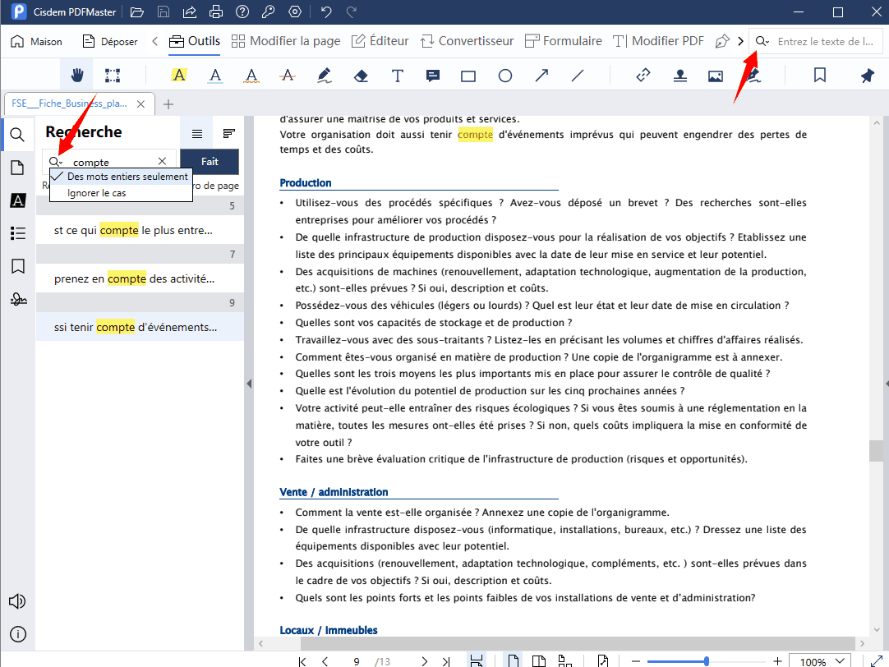
Task: Choose the Highlight text tool
Action: pos(179,75)
